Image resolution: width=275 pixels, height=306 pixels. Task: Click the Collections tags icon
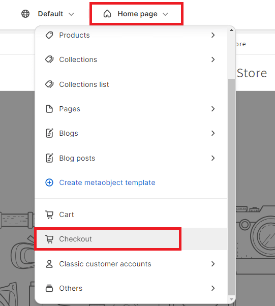click(49, 59)
